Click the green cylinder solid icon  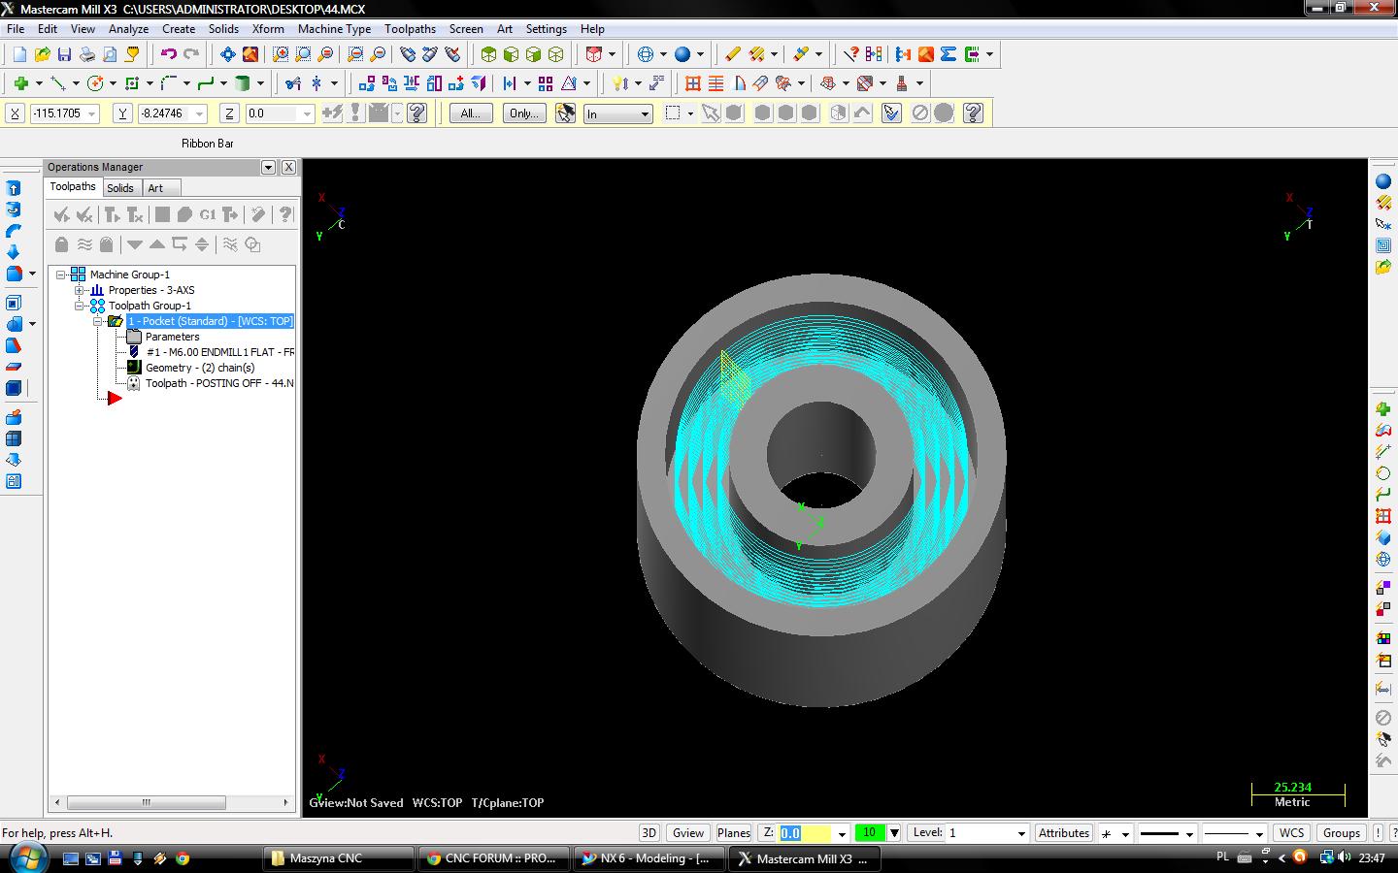243,83
